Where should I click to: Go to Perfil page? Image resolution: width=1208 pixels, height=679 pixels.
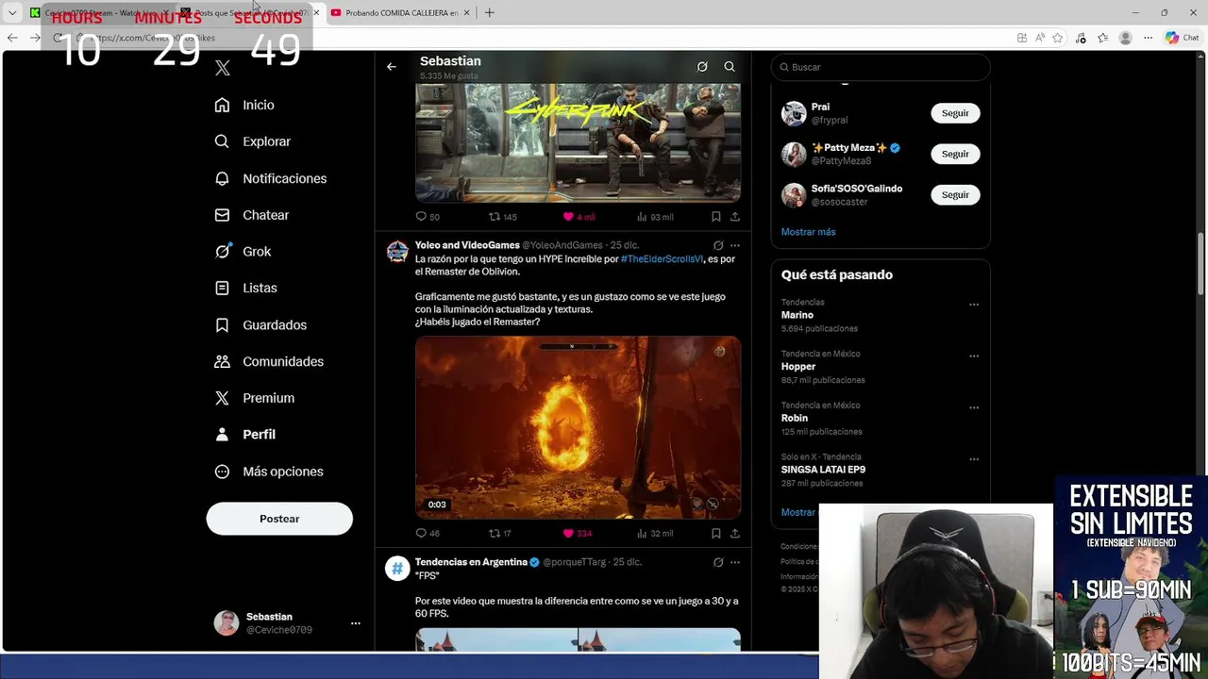244,435
